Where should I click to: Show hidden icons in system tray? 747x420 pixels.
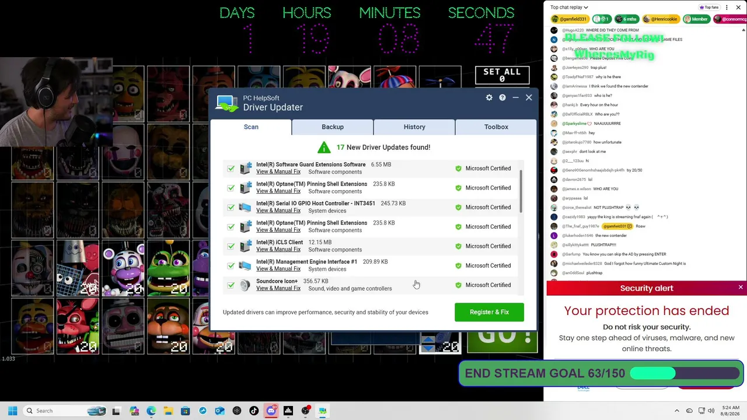[x=677, y=411]
